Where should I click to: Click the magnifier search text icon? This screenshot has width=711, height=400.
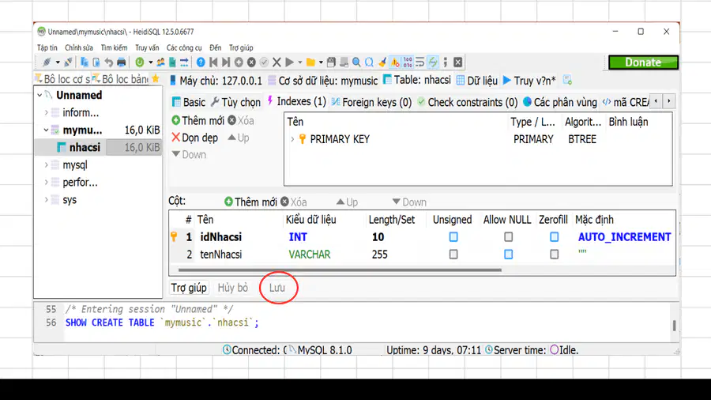357,62
